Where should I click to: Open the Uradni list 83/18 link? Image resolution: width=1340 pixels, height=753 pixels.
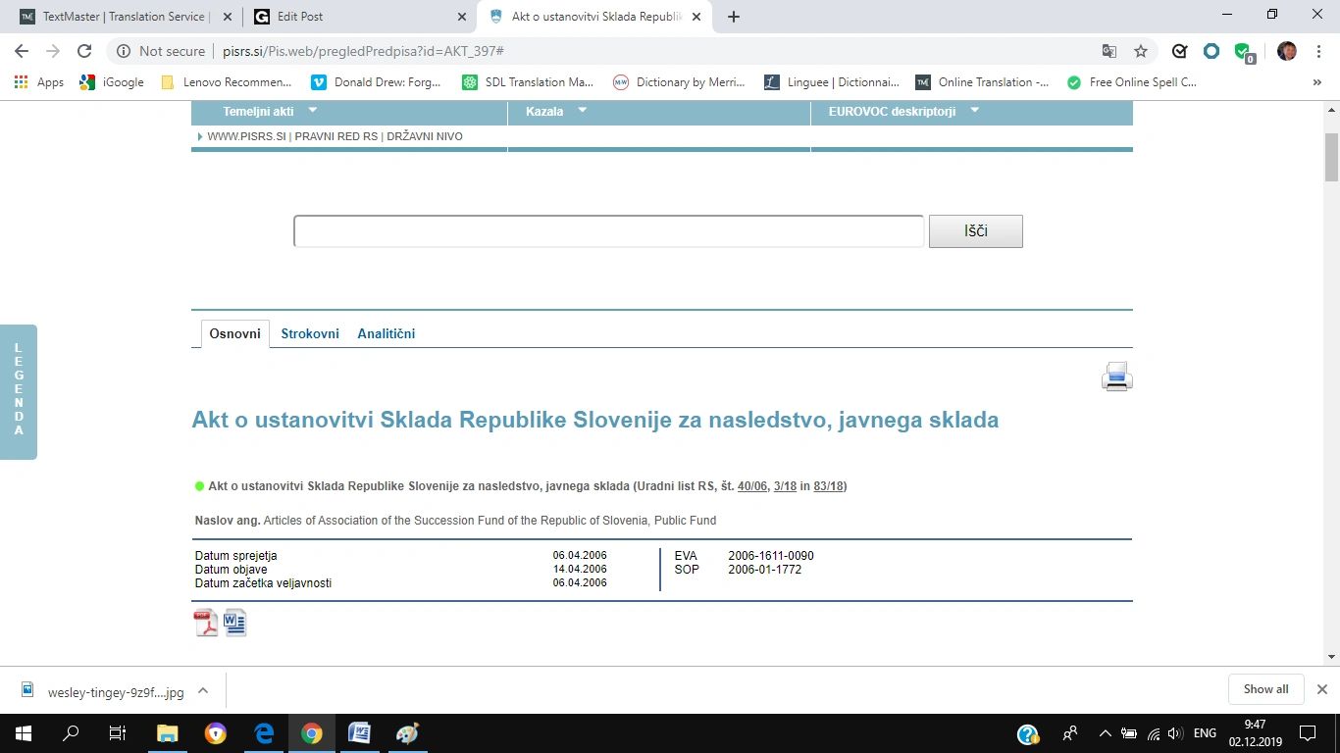point(828,486)
